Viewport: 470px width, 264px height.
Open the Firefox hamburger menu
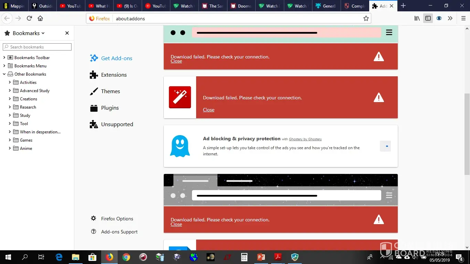coord(463,19)
